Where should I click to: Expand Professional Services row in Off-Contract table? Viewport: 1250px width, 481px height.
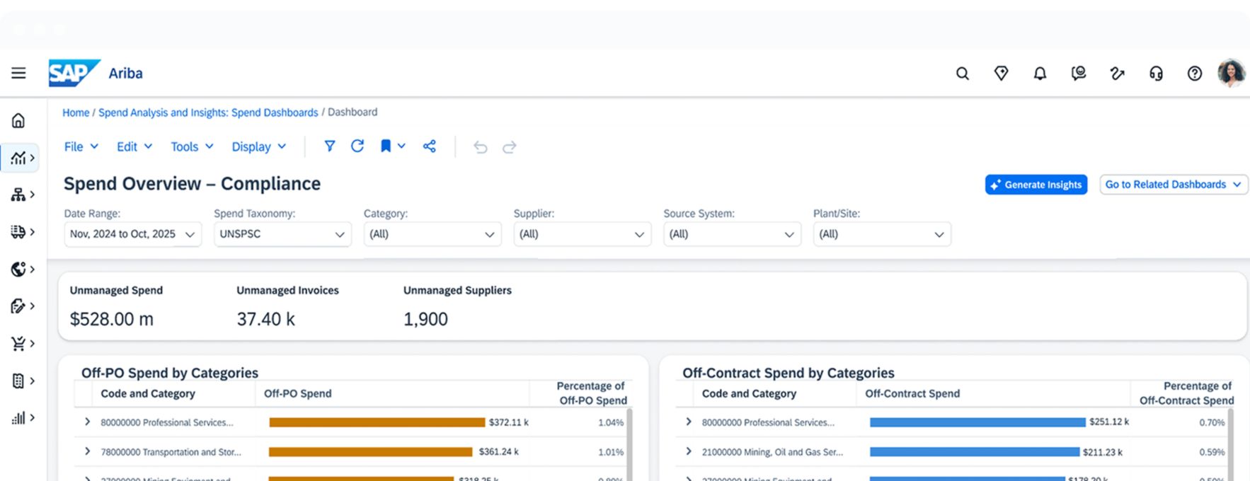[688, 422]
